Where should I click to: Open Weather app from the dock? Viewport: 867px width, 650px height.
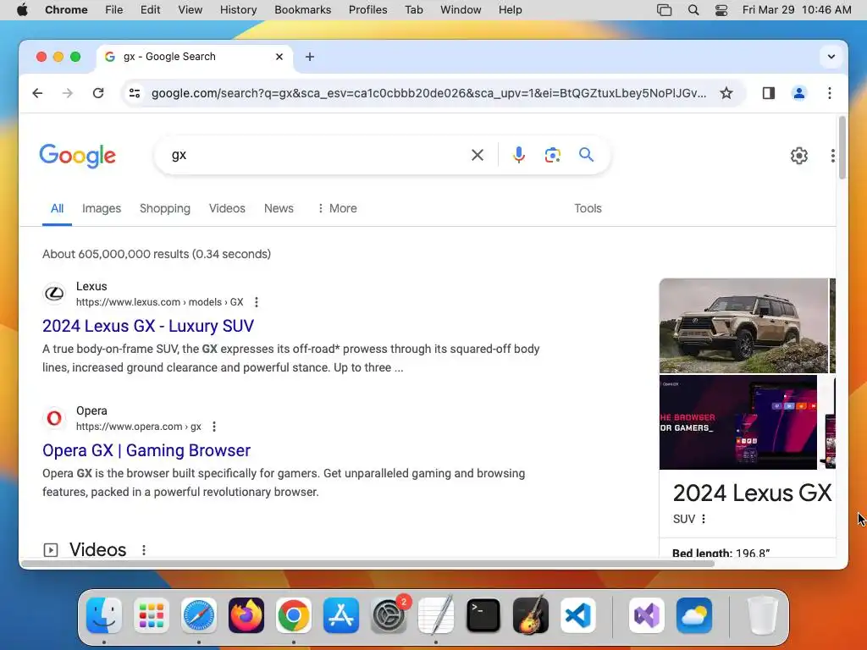click(694, 615)
